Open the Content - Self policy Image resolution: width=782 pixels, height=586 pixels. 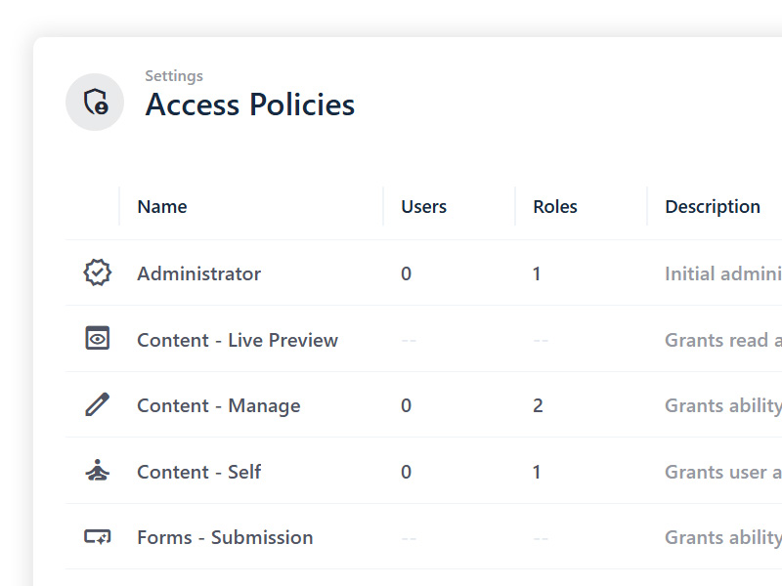coord(199,472)
